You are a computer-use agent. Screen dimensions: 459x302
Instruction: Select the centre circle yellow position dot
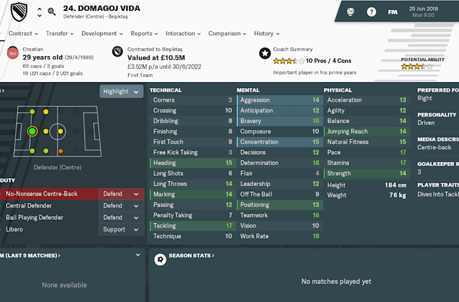tap(60, 132)
